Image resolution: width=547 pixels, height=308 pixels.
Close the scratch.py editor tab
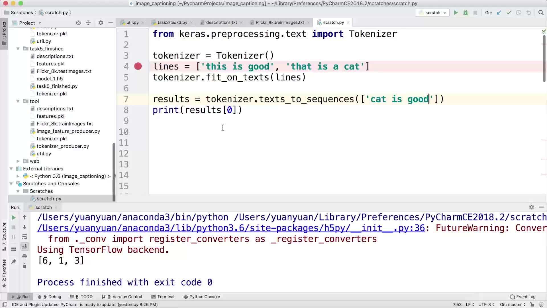click(x=348, y=23)
